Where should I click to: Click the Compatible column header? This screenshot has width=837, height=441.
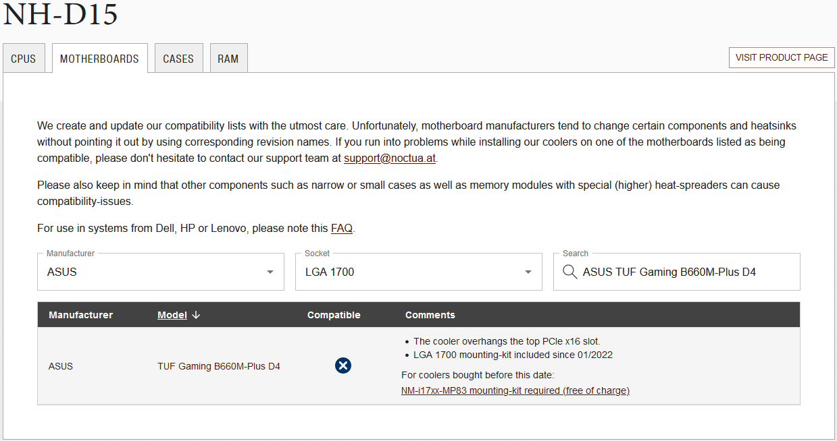coord(334,315)
